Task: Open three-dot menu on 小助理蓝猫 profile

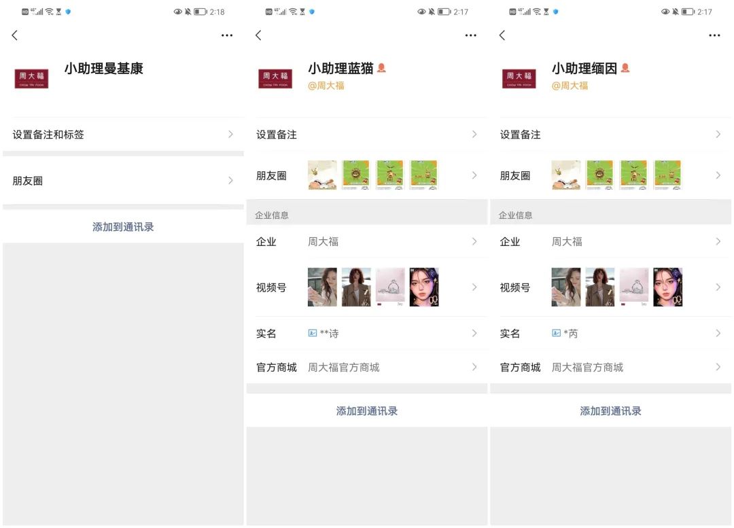Action: click(471, 35)
